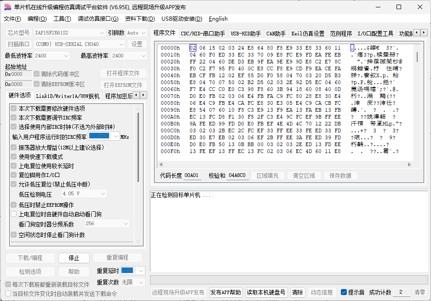Screen dimensions: 431x301
Task: Expand 重复延时 dropdown
Action: tap(141, 271)
